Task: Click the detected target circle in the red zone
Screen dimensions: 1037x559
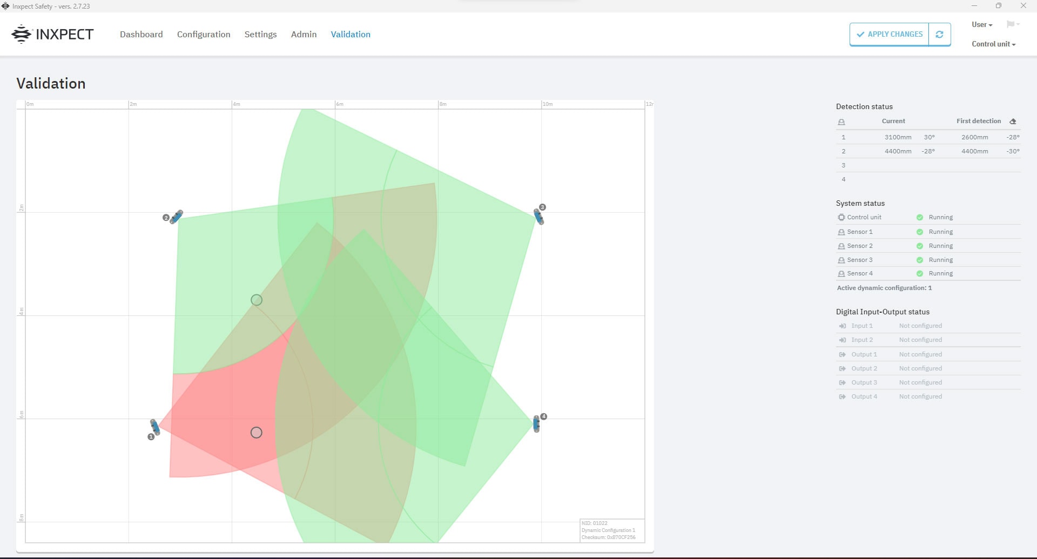Action: click(257, 433)
